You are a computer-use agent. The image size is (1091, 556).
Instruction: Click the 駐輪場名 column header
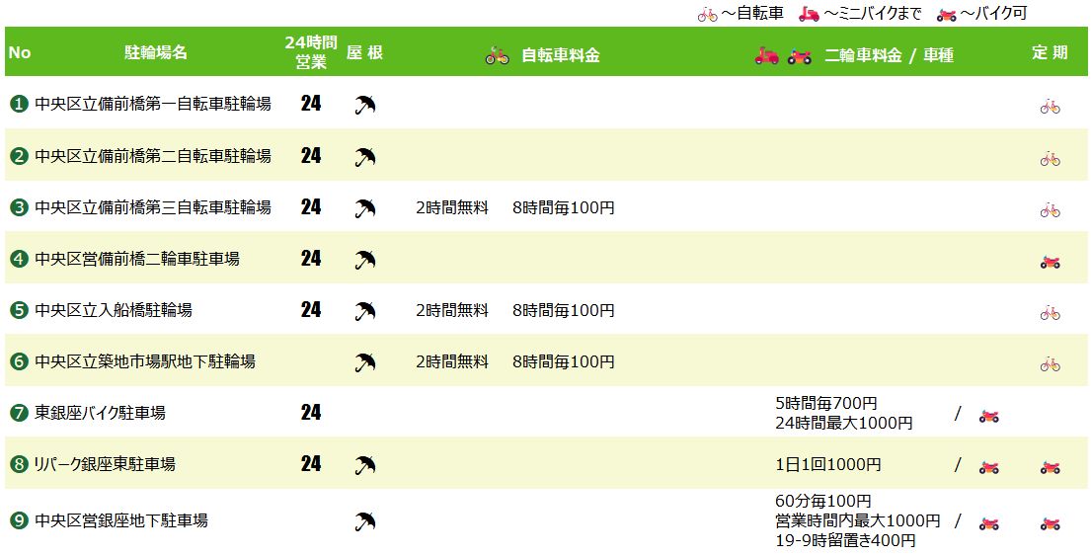point(156,53)
